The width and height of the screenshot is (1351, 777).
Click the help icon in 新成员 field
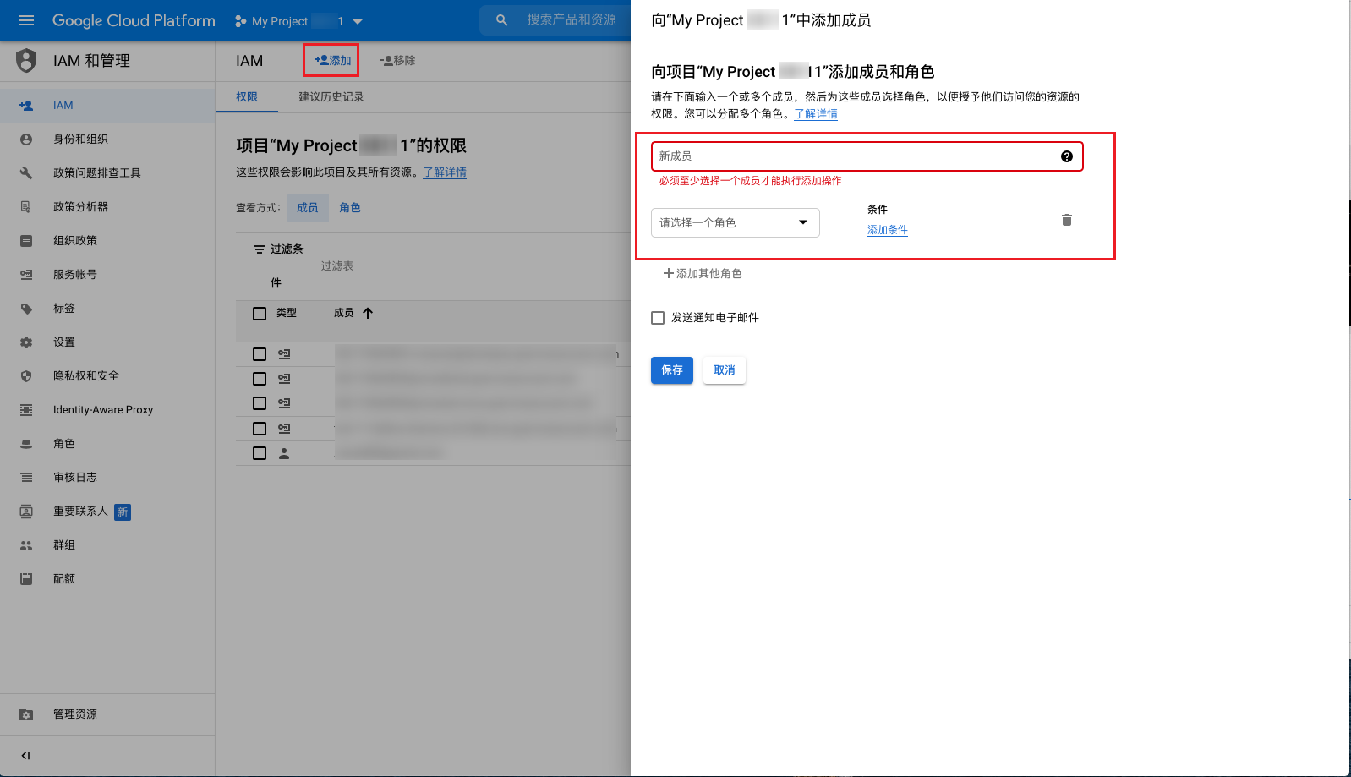click(1066, 156)
